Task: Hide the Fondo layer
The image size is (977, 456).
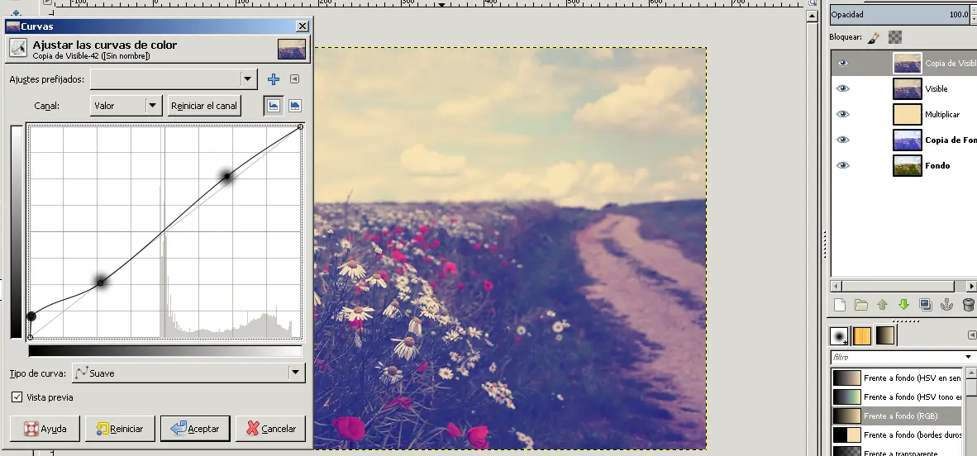Action: [x=842, y=165]
